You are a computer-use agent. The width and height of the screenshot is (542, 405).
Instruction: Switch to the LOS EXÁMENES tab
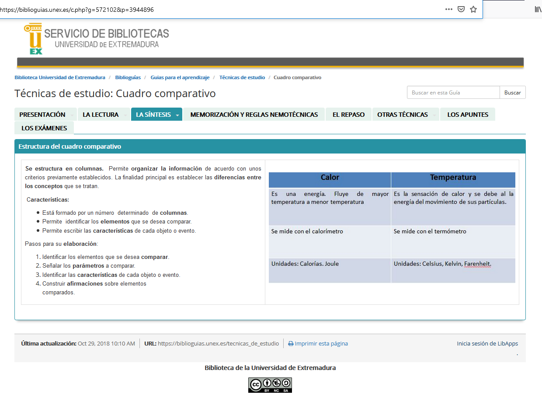(44, 128)
